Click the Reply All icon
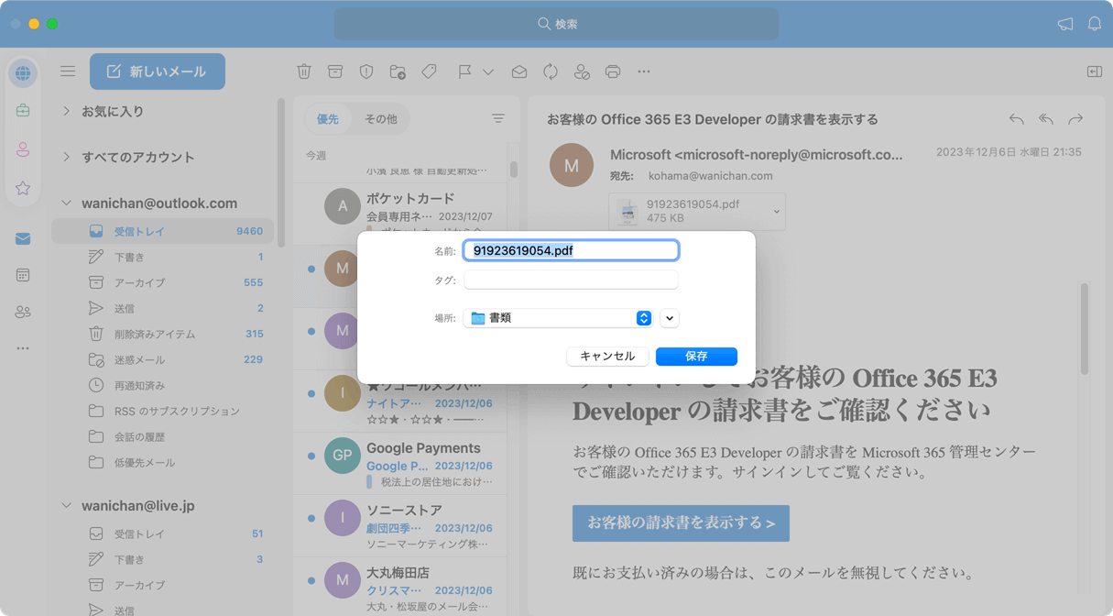 click(x=1046, y=119)
